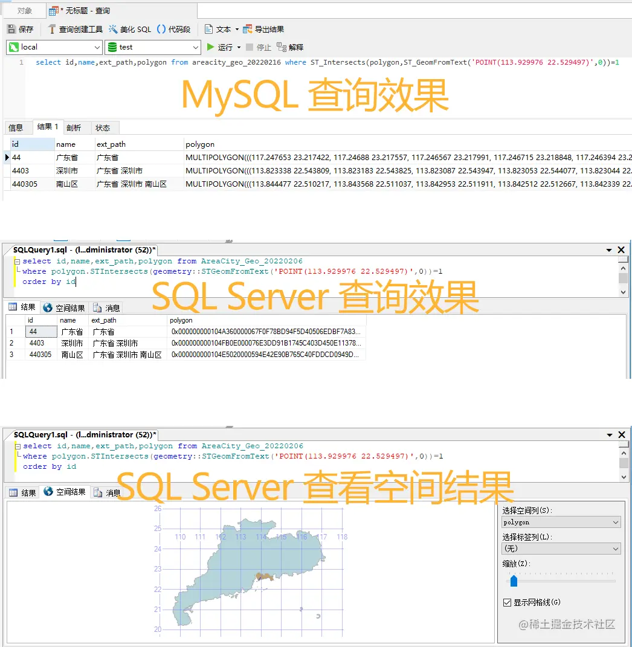The image size is (632, 647).
Task: Open the 空间结果 tab in middle SSMS window
Action: pos(64,308)
